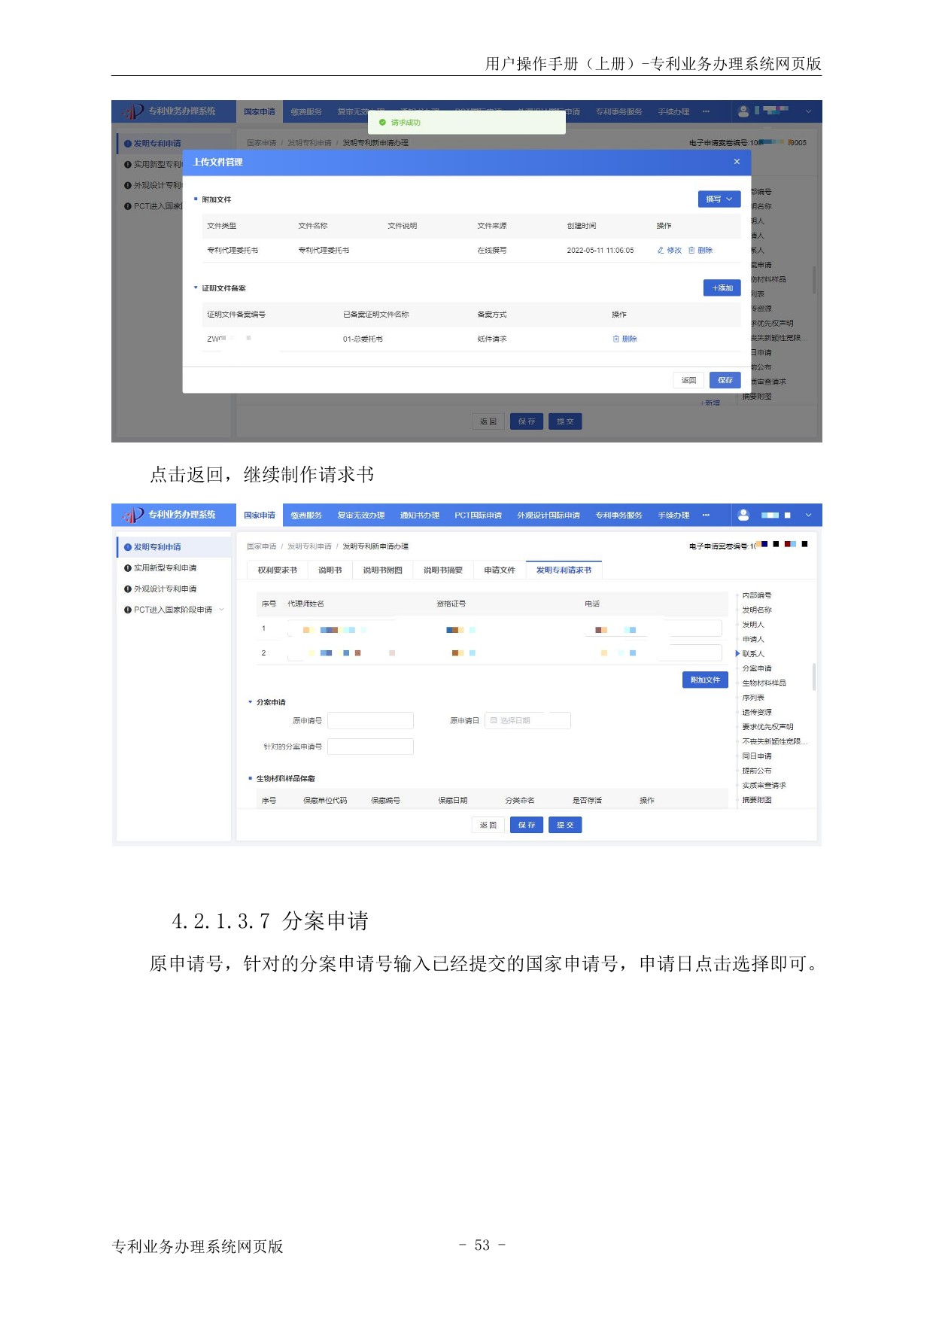
Task: Open the 权利要求书 tab
Action: pyautogui.click(x=277, y=570)
